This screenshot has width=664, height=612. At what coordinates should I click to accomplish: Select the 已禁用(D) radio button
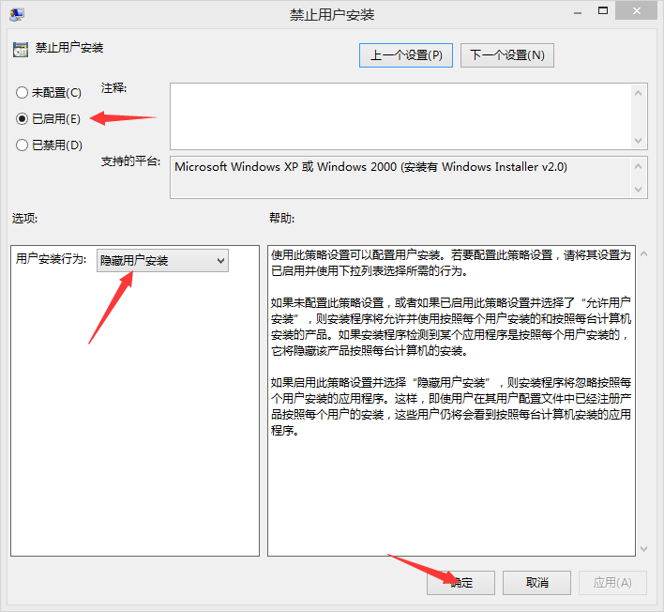tap(22, 145)
